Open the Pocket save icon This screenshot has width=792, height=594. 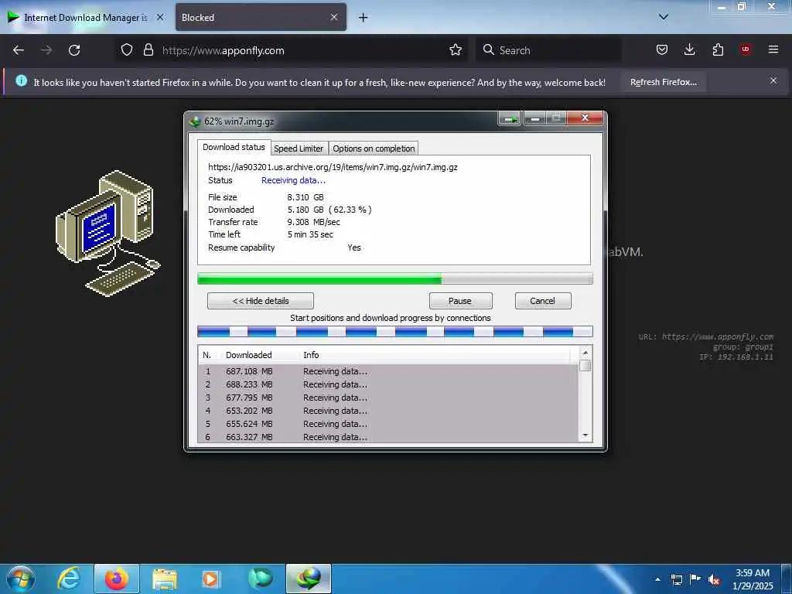pos(662,50)
